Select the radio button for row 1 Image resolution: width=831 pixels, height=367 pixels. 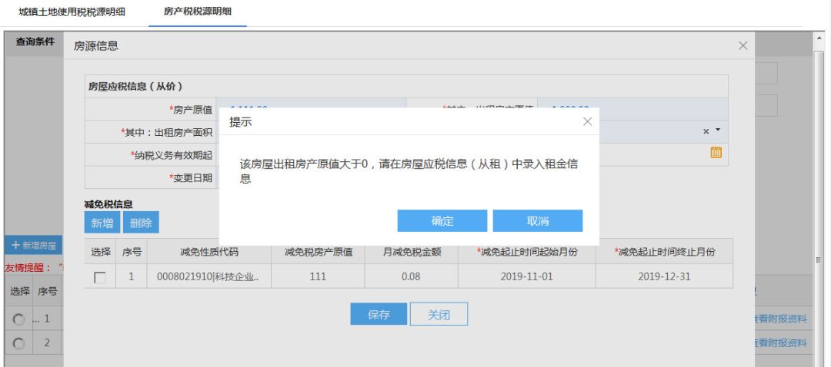[x=18, y=319]
